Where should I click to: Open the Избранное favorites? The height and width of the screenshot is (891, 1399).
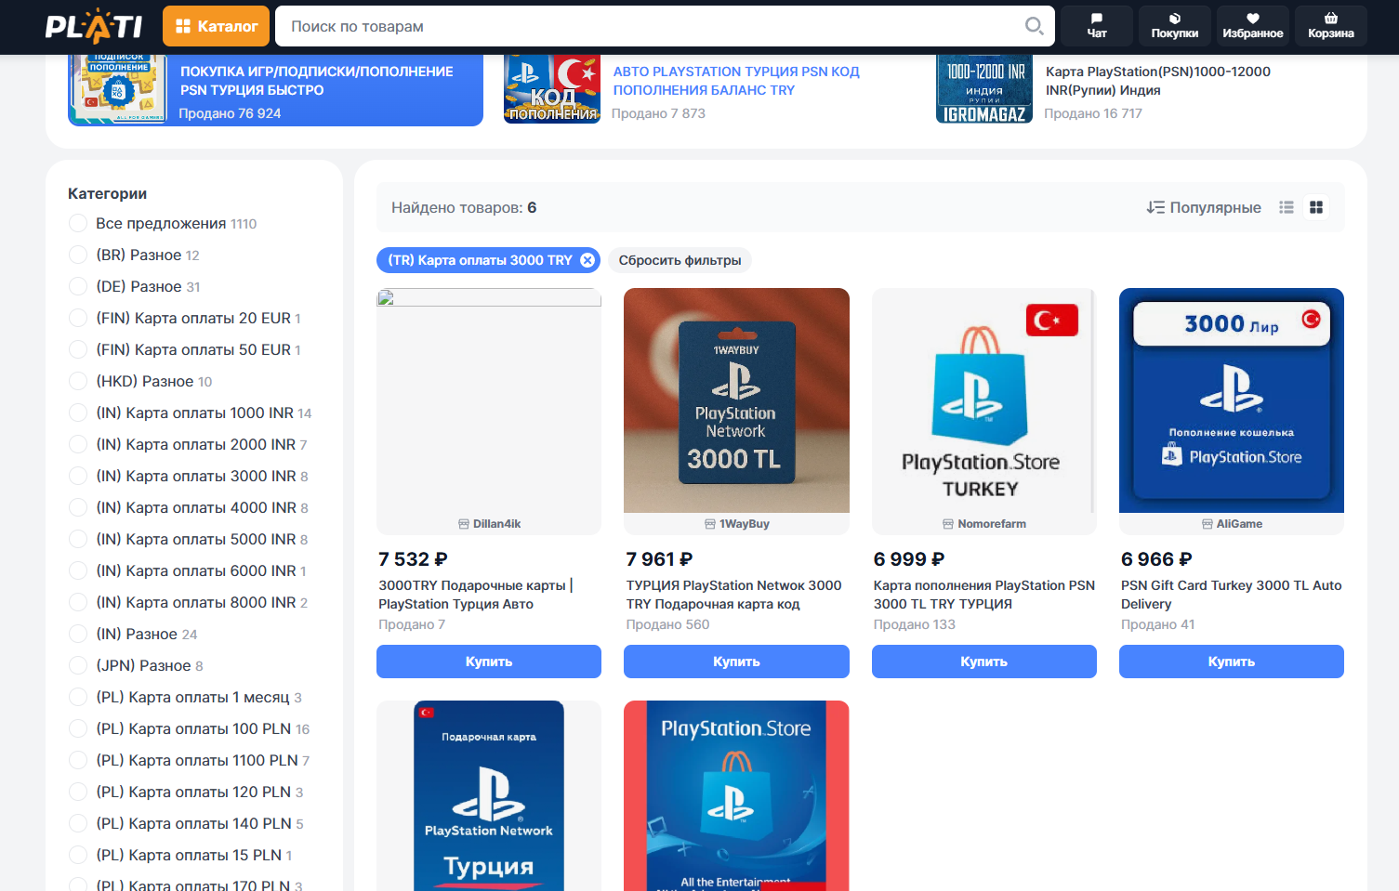pyautogui.click(x=1253, y=26)
